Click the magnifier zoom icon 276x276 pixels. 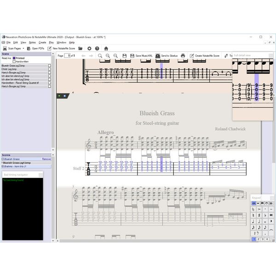tap(100, 56)
